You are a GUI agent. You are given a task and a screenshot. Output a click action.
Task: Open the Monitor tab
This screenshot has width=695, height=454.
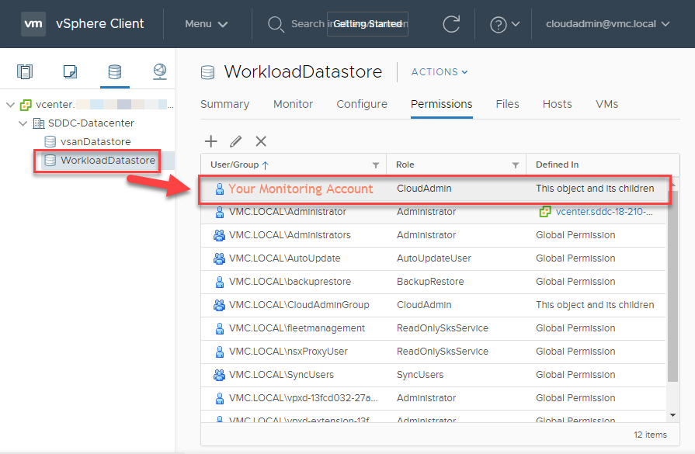[293, 104]
